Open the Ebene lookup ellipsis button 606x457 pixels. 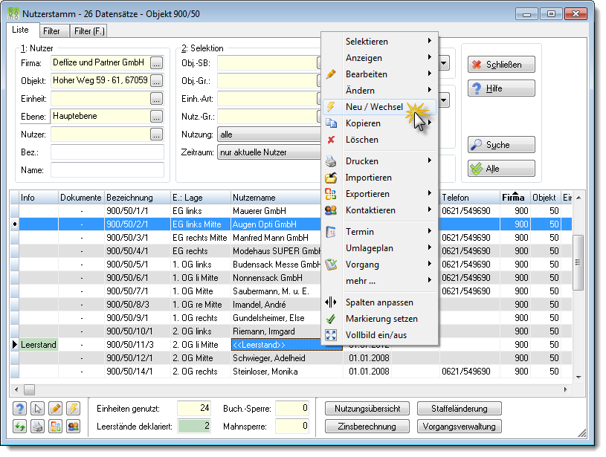click(x=156, y=116)
